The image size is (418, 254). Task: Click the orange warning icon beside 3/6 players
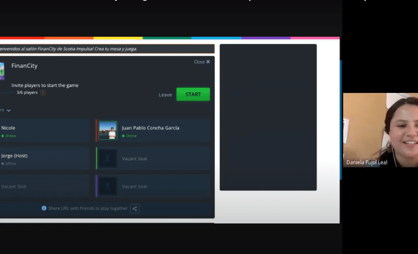(x=43, y=93)
